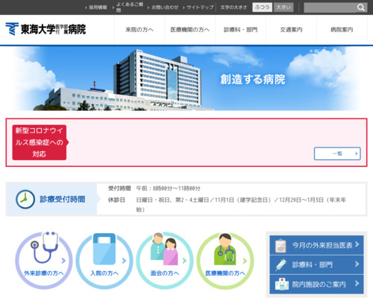Open the bed icon 入院の方へ
The height and width of the screenshot is (298, 373).
pos(104,261)
